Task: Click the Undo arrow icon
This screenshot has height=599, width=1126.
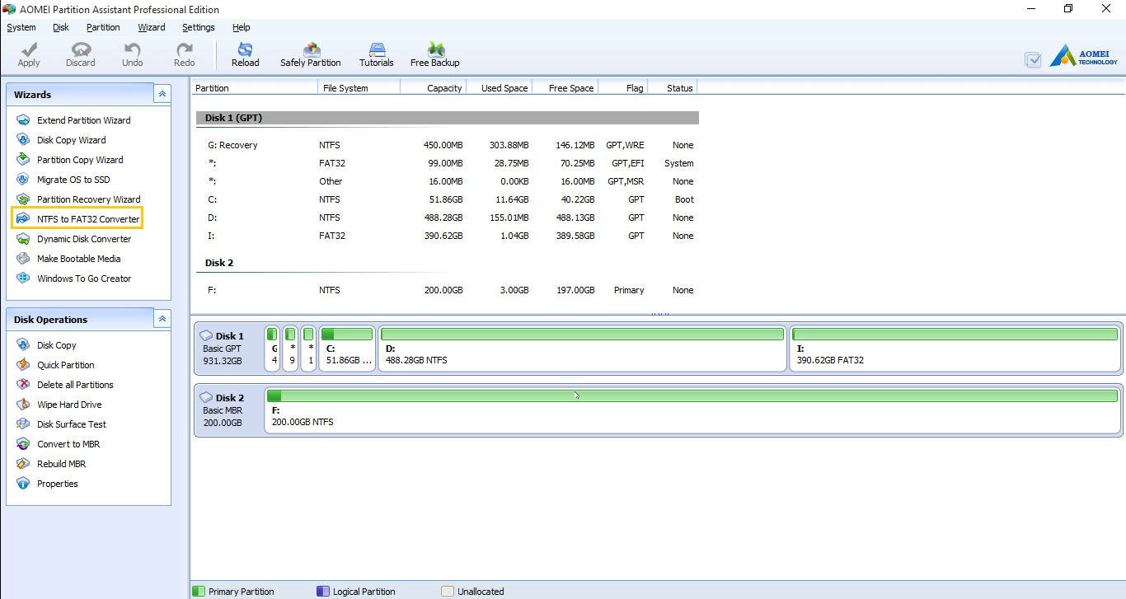Action: click(x=132, y=50)
